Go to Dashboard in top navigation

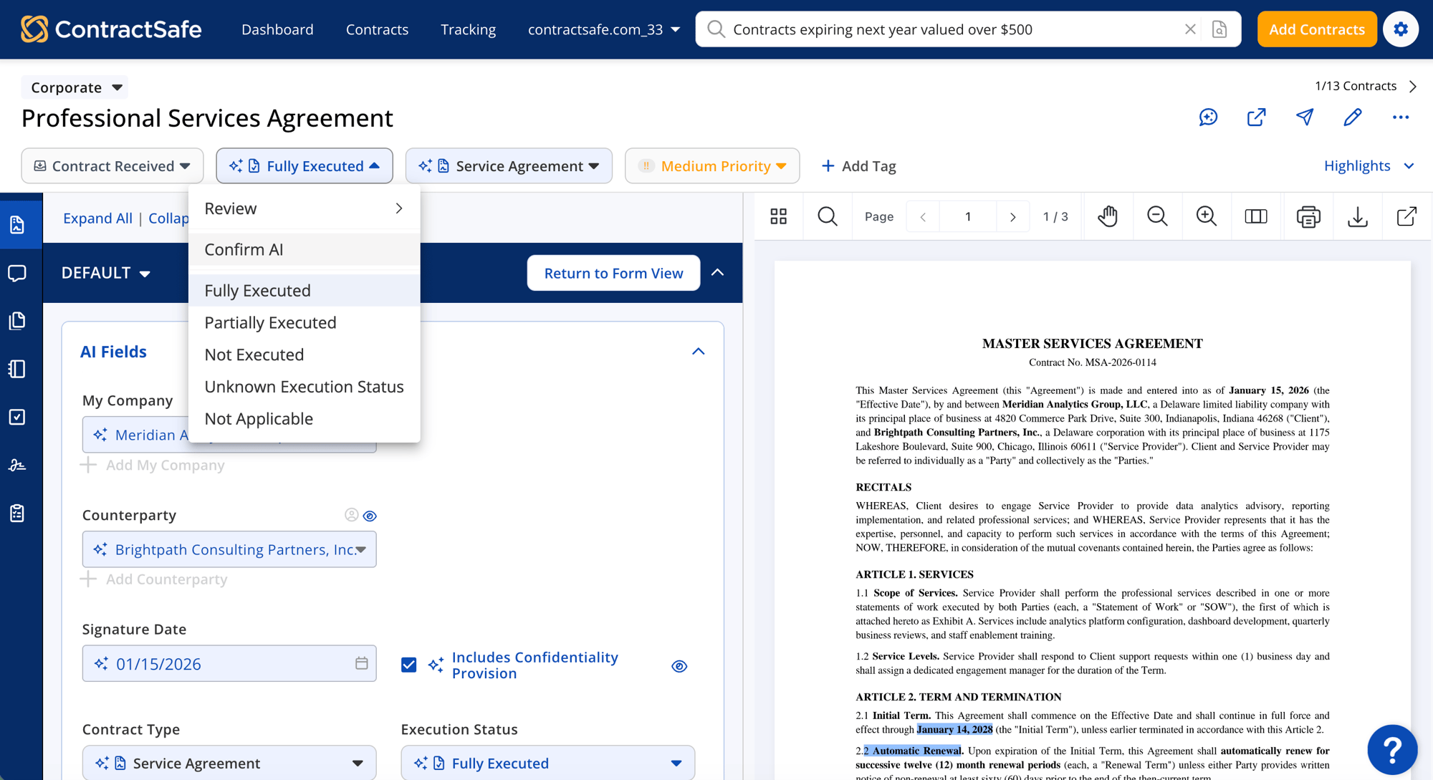pyautogui.click(x=277, y=29)
